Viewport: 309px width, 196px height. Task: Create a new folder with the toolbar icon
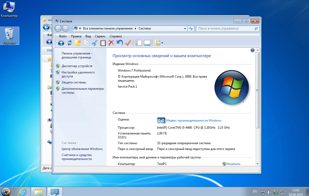click(x=78, y=43)
